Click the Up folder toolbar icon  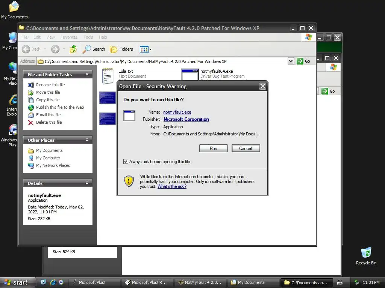(73, 49)
